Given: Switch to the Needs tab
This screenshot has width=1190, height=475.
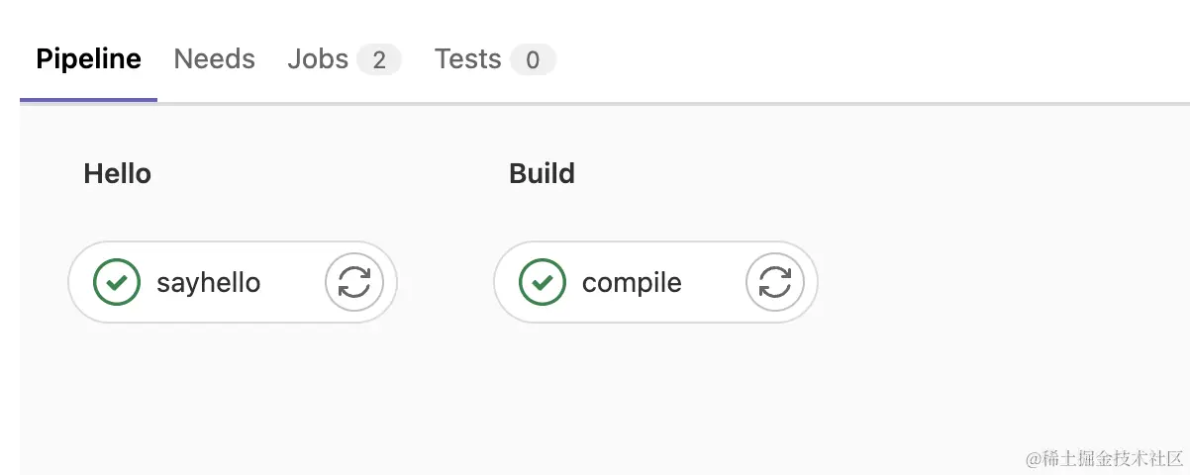Looking at the screenshot, I should click(x=214, y=59).
